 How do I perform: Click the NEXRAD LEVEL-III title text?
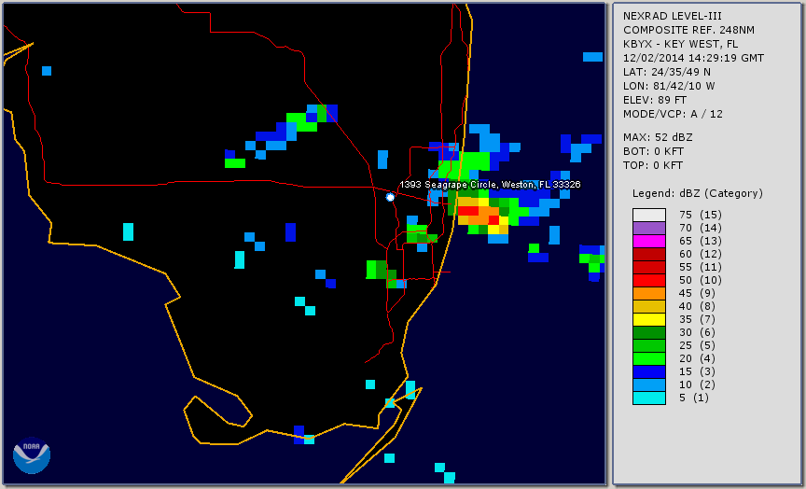[x=672, y=16]
